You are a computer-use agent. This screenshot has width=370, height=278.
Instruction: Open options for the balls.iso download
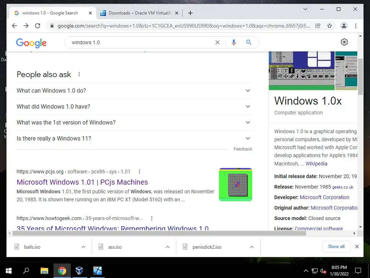[x=83, y=247]
